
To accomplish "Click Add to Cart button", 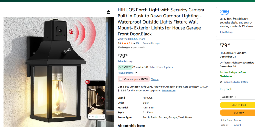I will tap(239, 105).
